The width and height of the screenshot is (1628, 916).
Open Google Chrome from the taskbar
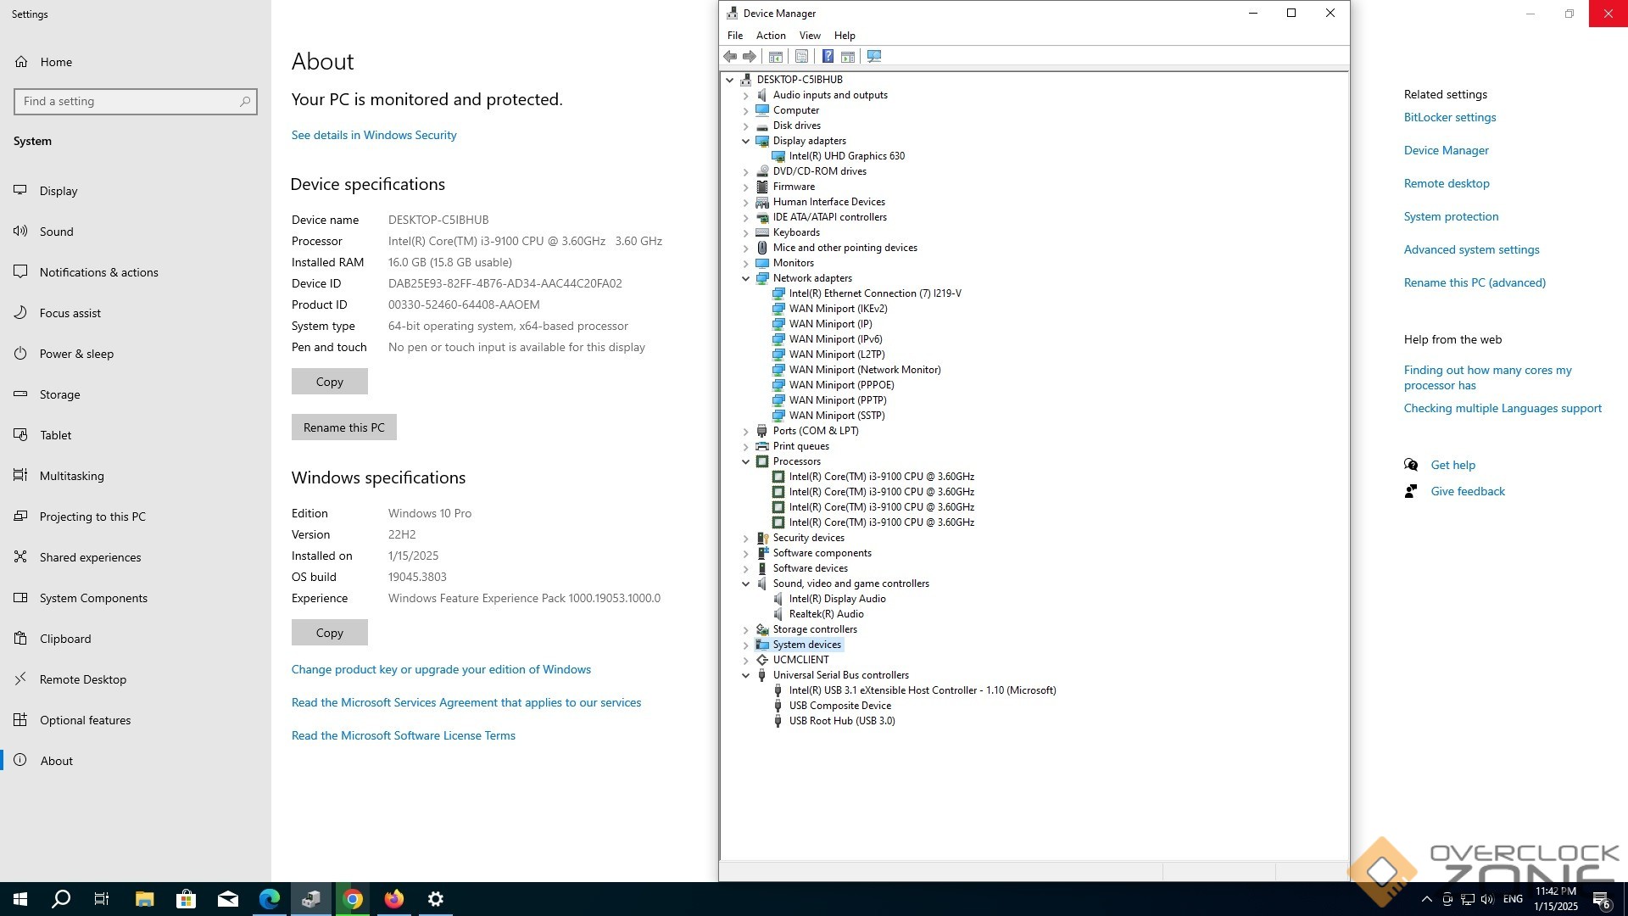[353, 899]
